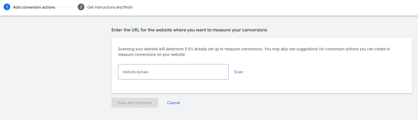Click the right end of the domain field

[221, 72]
